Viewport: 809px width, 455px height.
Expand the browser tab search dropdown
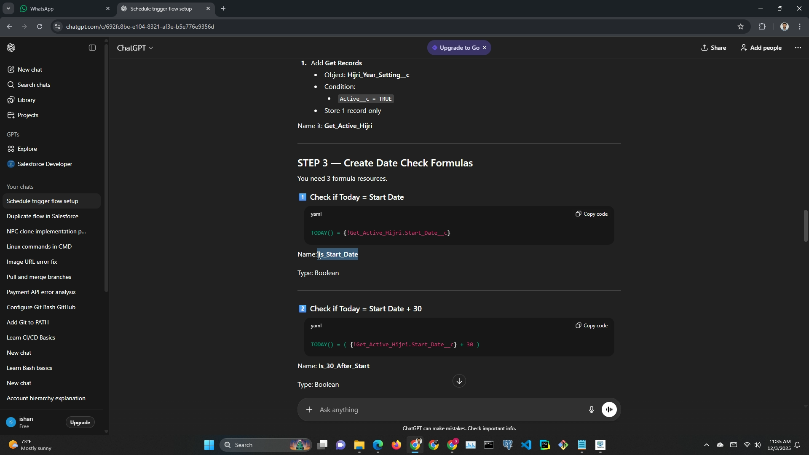[8, 8]
